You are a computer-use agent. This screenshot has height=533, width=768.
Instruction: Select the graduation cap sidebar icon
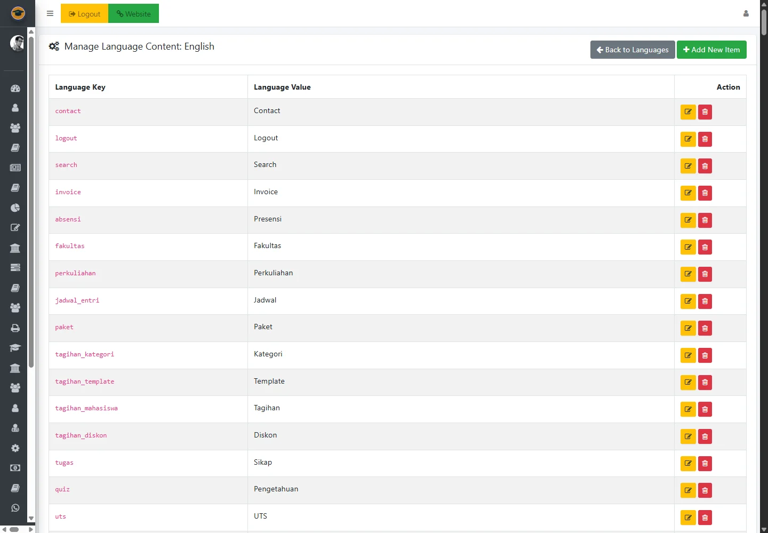(x=15, y=348)
